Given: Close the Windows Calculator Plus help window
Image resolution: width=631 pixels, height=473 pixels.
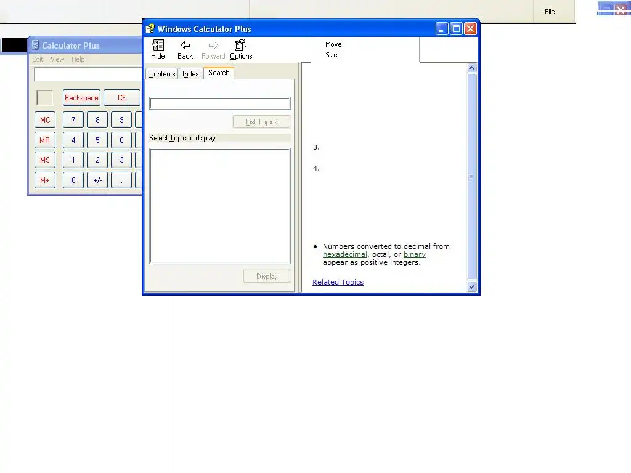Looking at the screenshot, I should pos(470,28).
